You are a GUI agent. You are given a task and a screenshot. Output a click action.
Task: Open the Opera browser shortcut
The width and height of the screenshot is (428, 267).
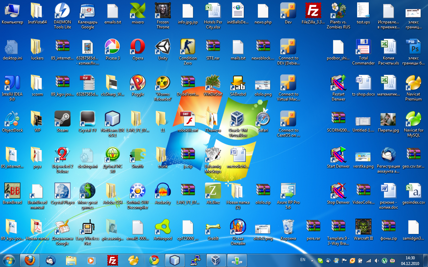(x=138, y=47)
